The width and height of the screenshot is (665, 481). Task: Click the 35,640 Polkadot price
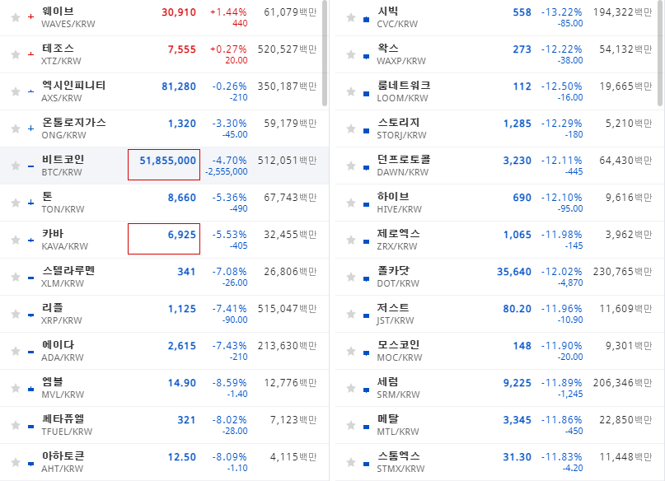click(x=514, y=272)
